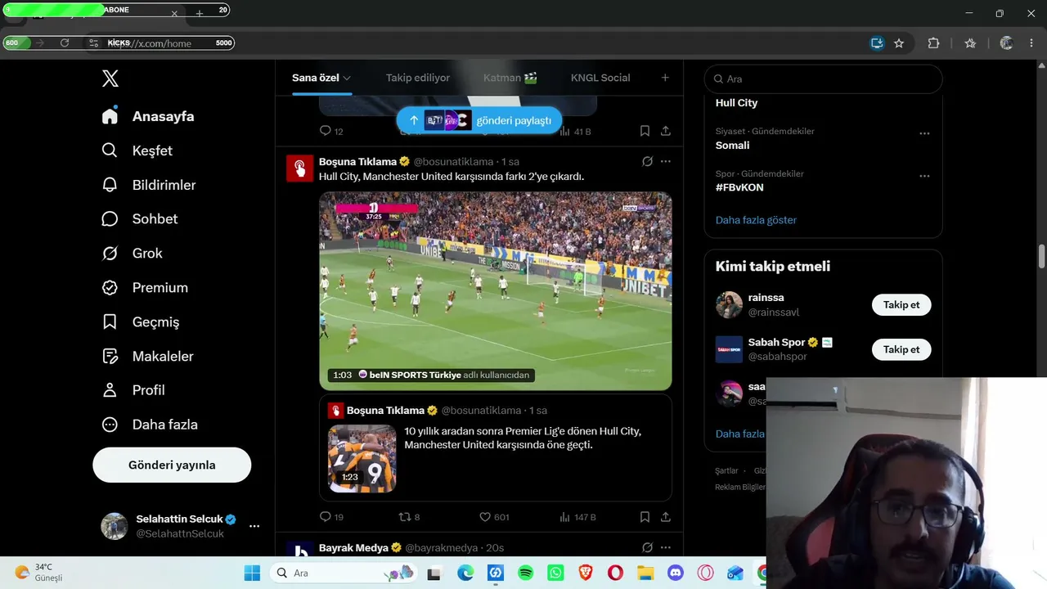The image size is (1047, 589).
Task: Open the browser Extensions puzzle icon
Action: coord(933,43)
